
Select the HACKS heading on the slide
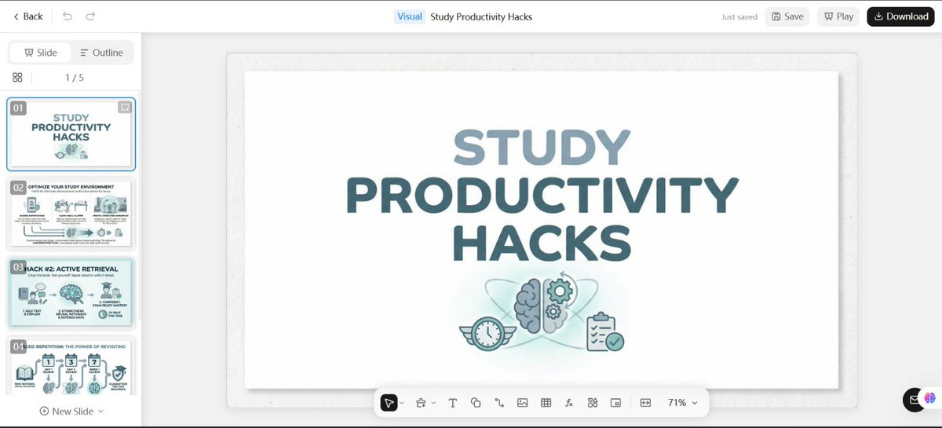[x=542, y=243]
